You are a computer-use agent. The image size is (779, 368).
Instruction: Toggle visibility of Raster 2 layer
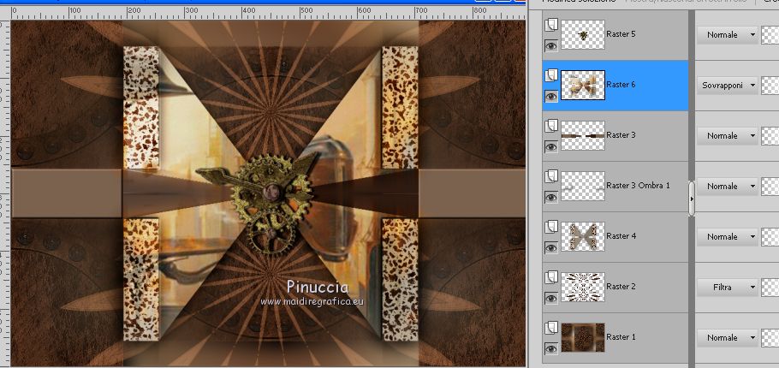point(551,298)
